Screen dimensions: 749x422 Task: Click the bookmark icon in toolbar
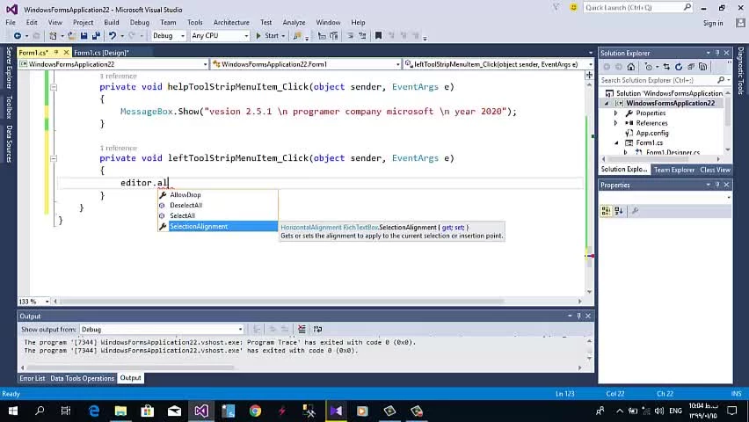coord(378,36)
